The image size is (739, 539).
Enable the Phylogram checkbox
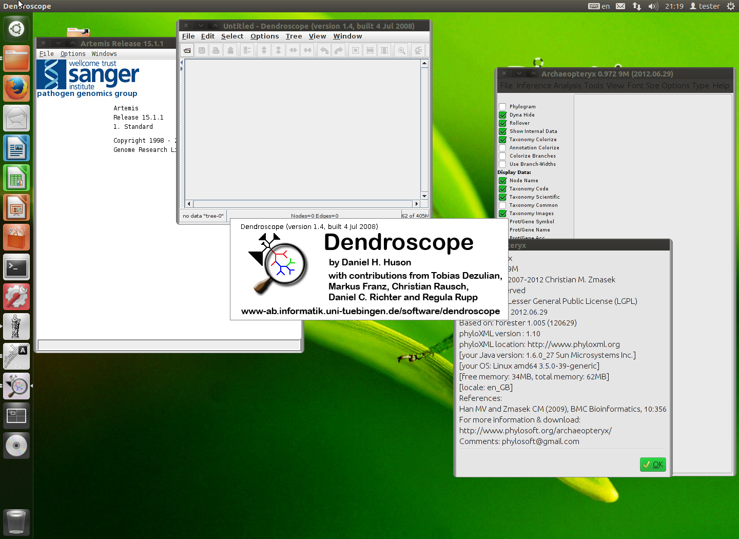point(503,107)
